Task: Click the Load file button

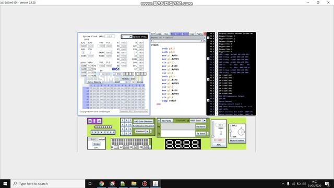Action: click(179, 34)
